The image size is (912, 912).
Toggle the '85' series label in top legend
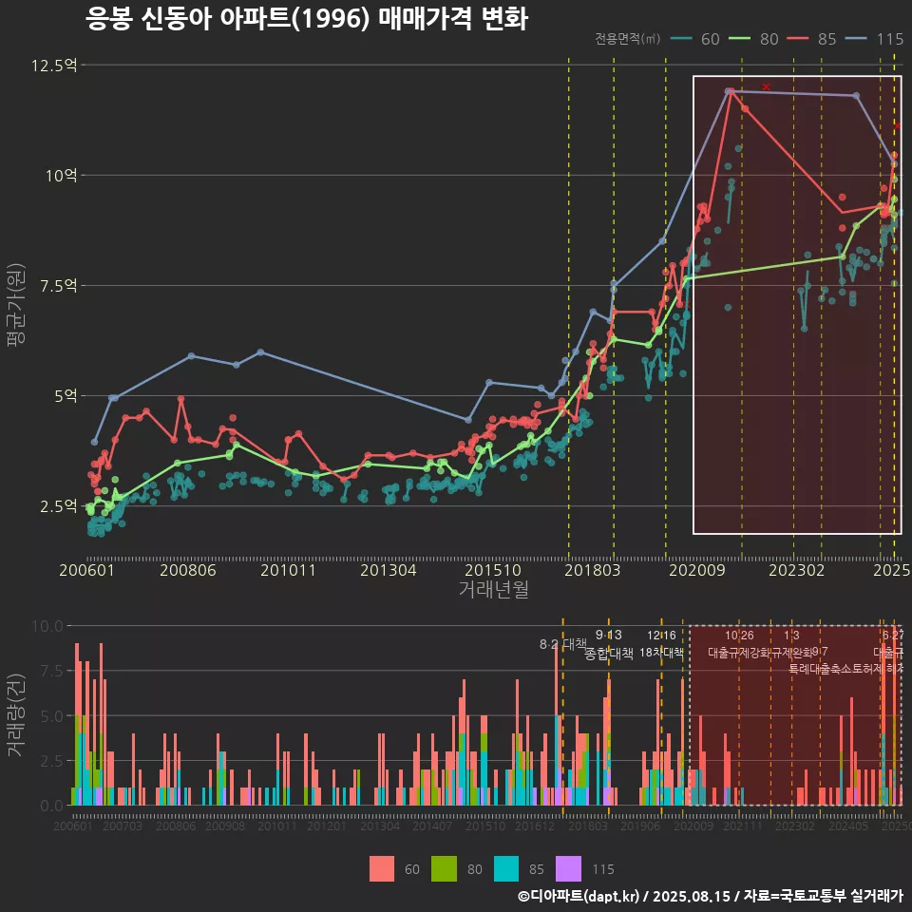(827, 39)
